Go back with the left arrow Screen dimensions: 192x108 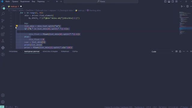(x=57, y=1)
